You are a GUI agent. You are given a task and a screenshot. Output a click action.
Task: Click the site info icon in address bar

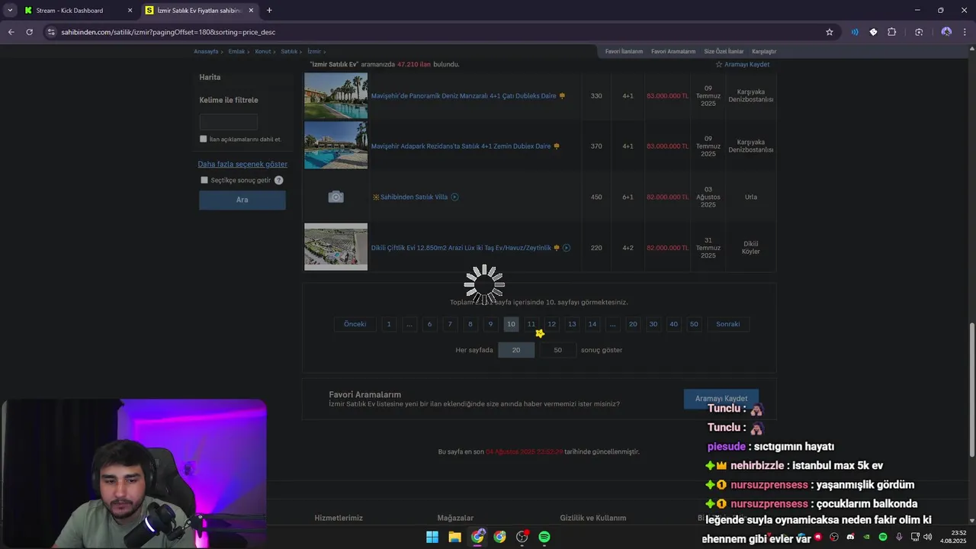(x=51, y=32)
